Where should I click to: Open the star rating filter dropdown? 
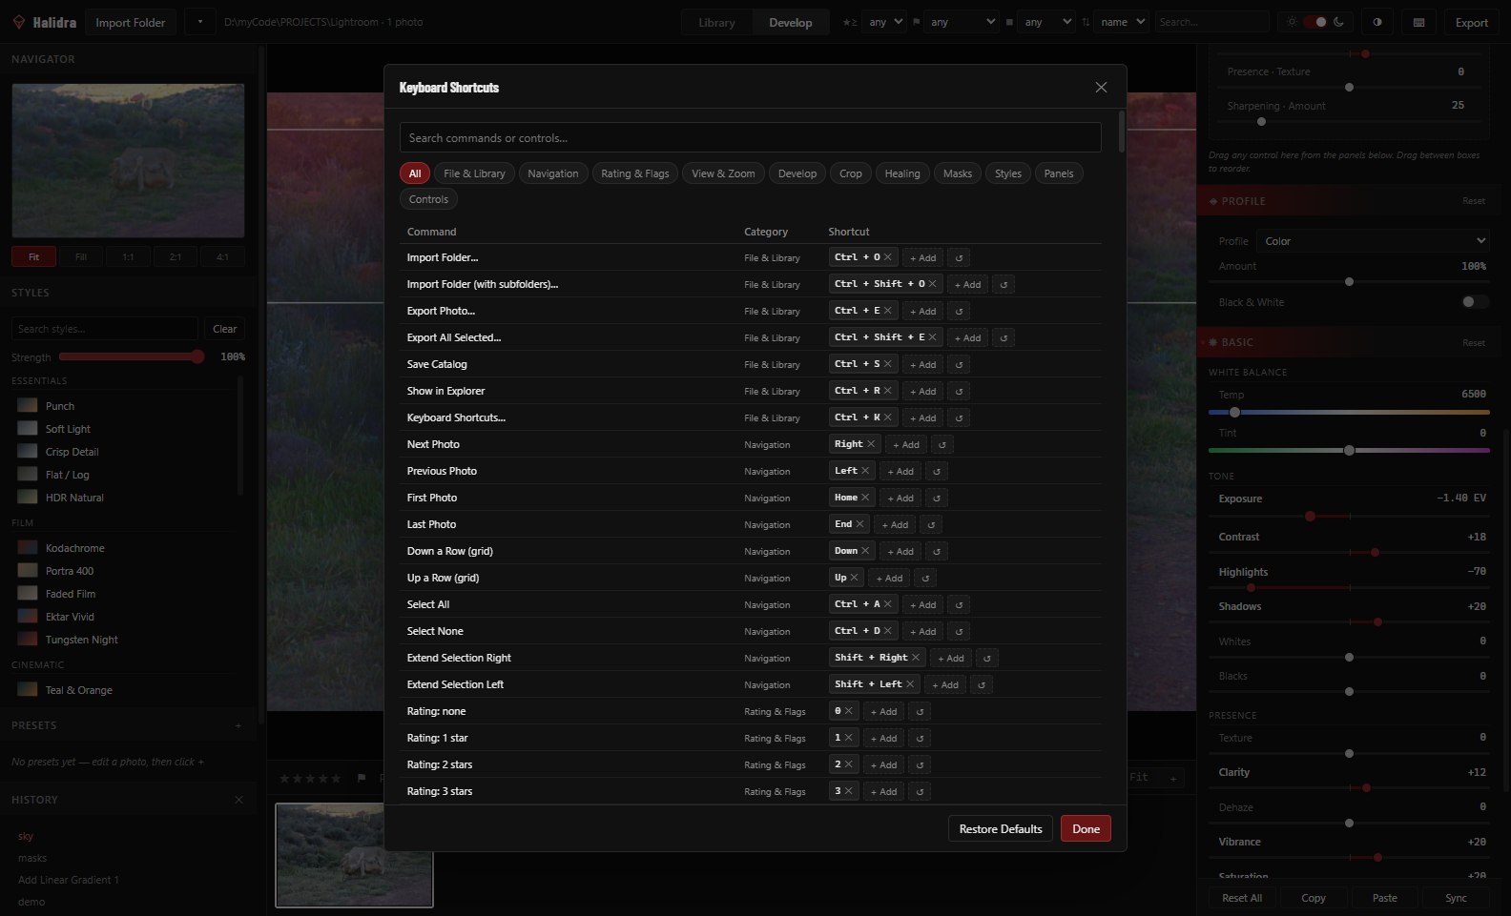tap(883, 22)
